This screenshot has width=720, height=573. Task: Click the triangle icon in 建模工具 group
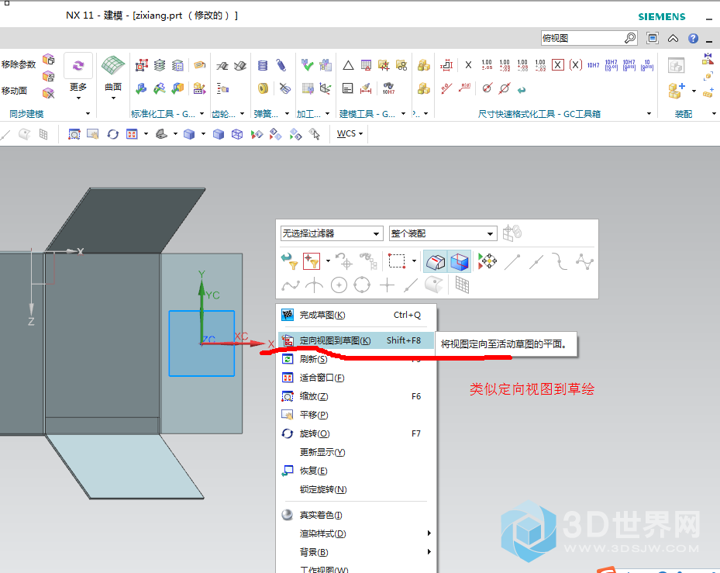click(348, 65)
